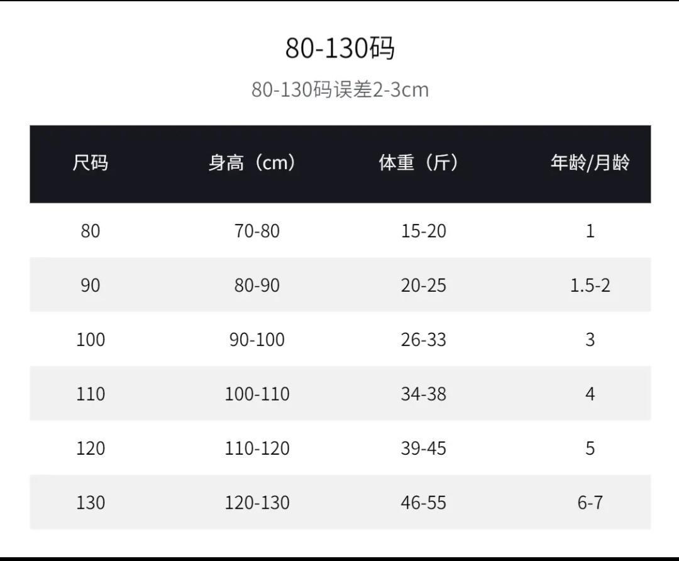Select size 100 in the 尺码 column
679x561 pixels.
pos(90,340)
